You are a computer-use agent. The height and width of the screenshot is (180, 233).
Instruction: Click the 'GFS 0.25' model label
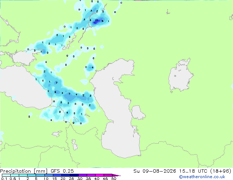click(x=62, y=171)
